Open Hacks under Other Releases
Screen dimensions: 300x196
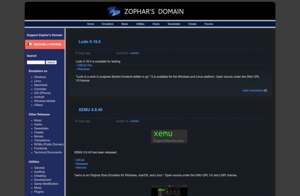click(x=38, y=124)
